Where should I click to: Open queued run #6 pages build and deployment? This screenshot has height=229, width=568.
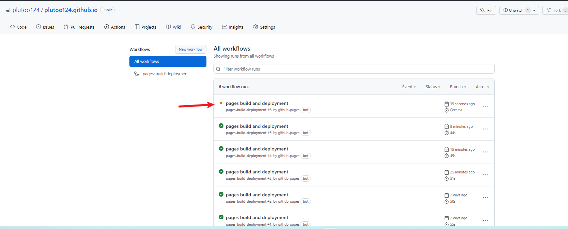(257, 103)
